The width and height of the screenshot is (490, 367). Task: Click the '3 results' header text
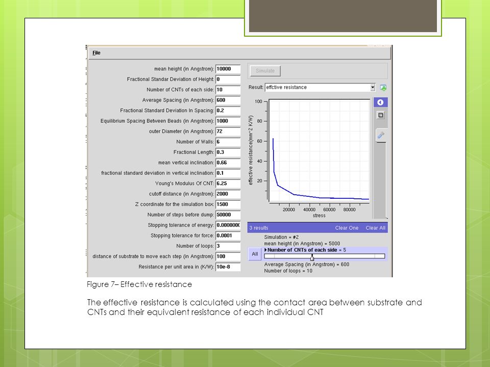coord(259,228)
